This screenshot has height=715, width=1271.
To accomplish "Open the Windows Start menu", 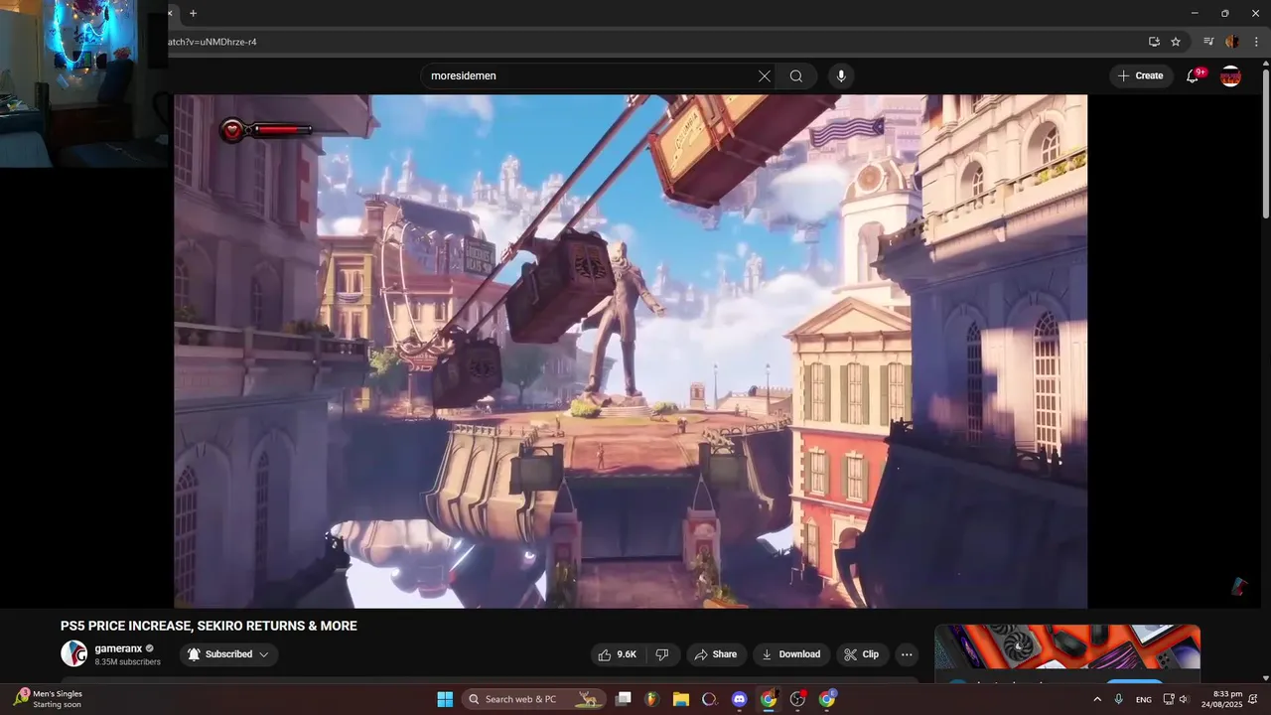I will [445, 699].
